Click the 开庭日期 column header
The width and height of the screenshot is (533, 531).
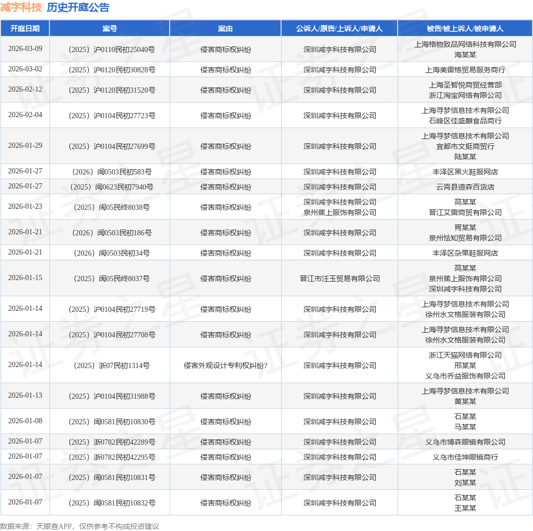pos(25,29)
